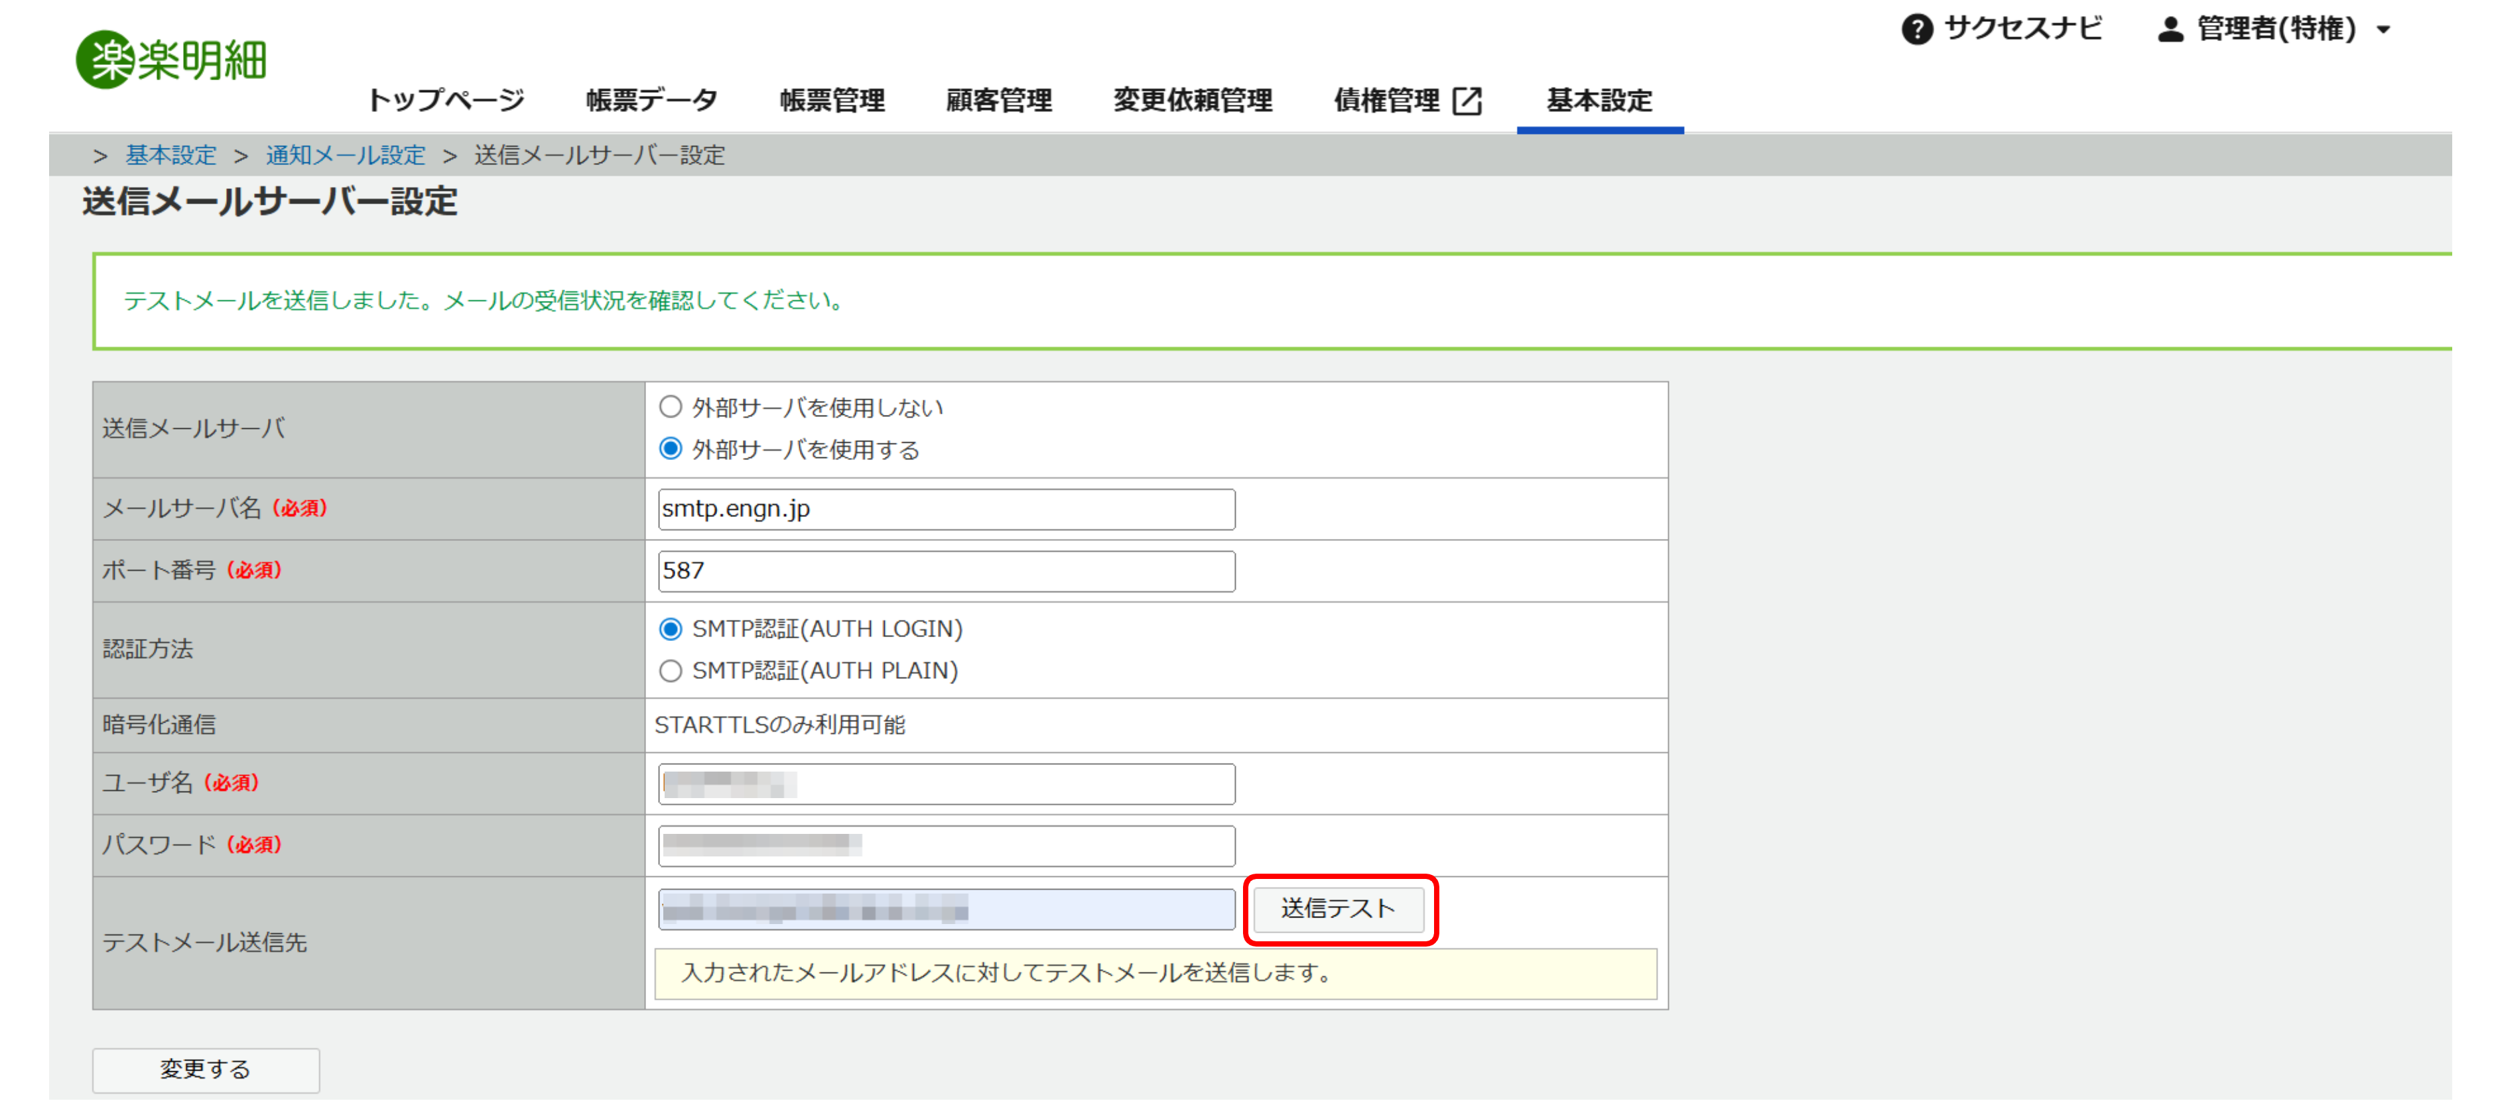Choose SMTP認証(AUTH PLAIN) authentication

[670, 671]
